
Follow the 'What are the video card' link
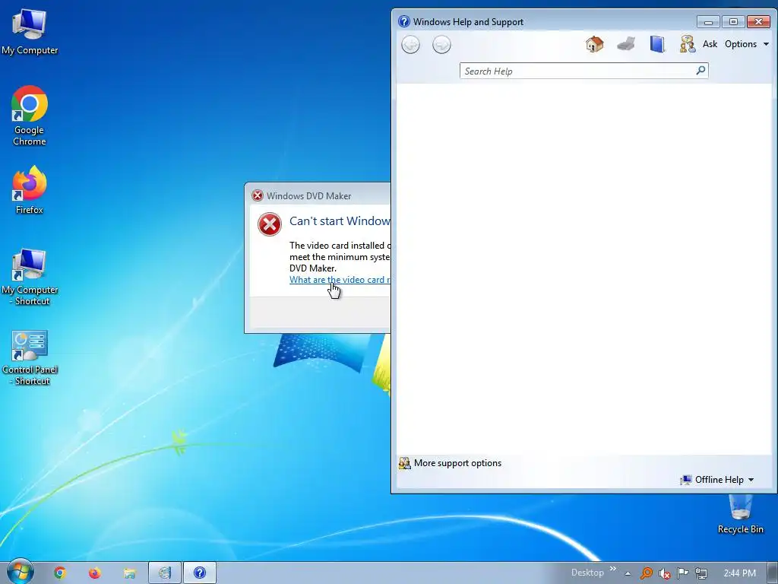coord(340,280)
